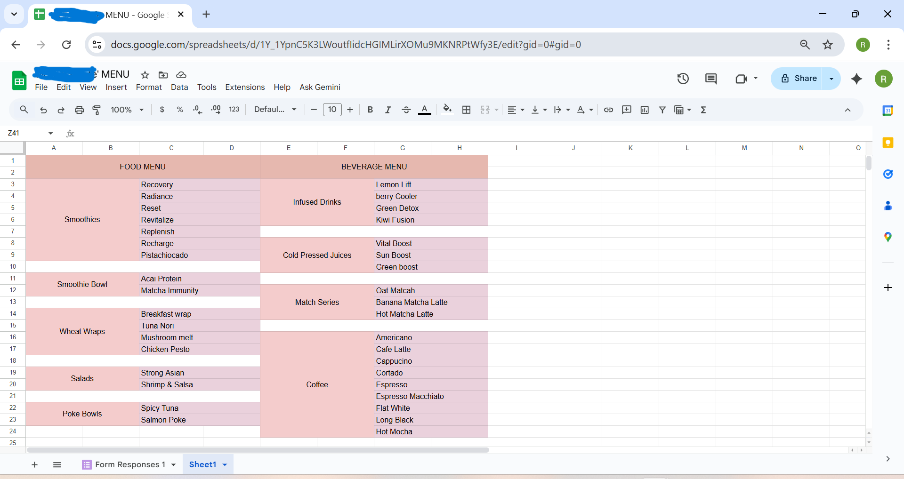Click Ask Gemini in menu bar
904x479 pixels.
point(320,87)
